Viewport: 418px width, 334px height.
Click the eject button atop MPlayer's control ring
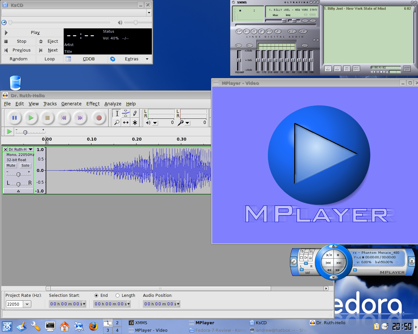333,246
